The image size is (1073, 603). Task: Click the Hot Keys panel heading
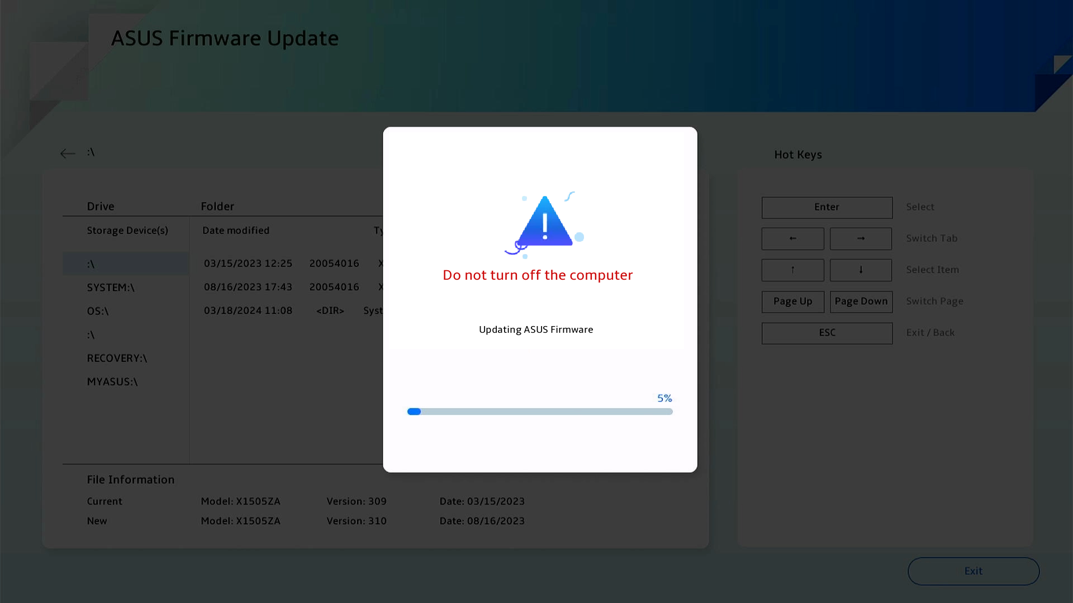click(798, 155)
